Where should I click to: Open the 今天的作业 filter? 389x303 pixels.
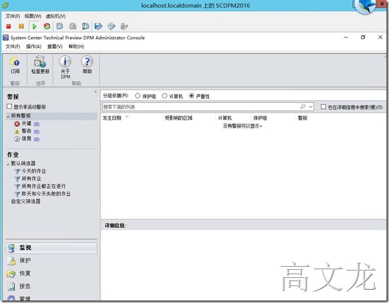coord(30,171)
